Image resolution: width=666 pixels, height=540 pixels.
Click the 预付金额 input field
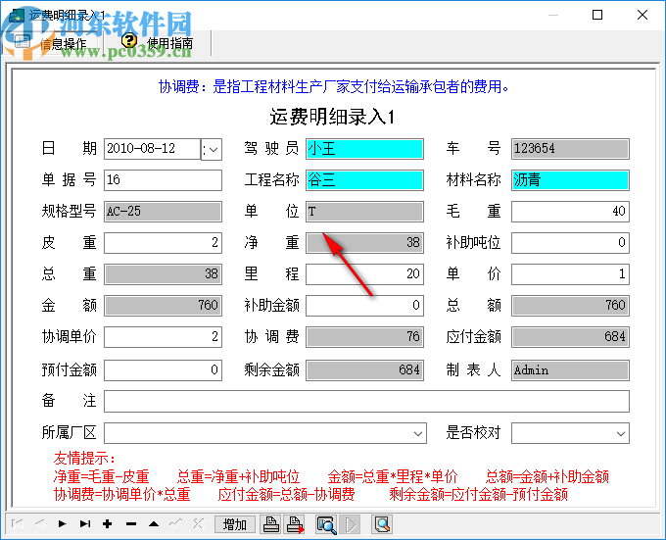pyautogui.click(x=163, y=370)
